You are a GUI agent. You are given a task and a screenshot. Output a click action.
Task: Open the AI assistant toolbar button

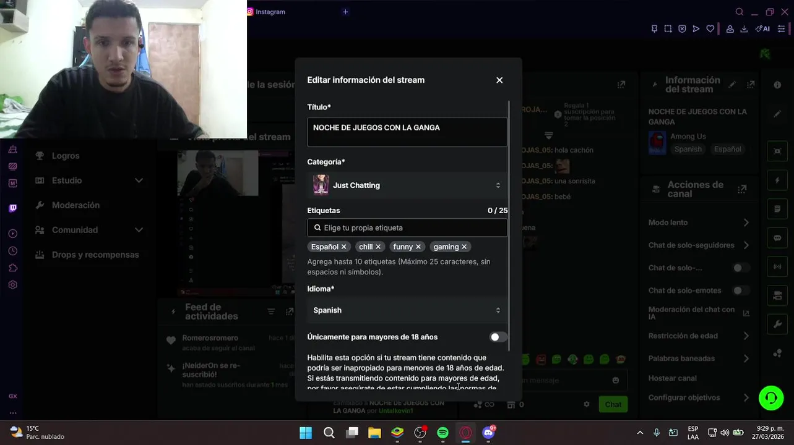coord(762,29)
